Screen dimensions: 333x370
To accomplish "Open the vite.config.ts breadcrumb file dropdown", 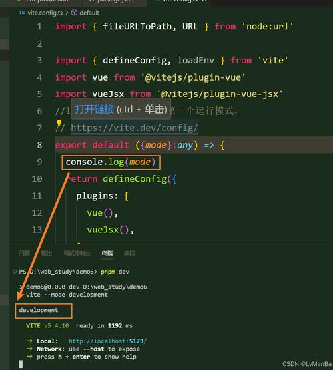I will coord(45,13).
